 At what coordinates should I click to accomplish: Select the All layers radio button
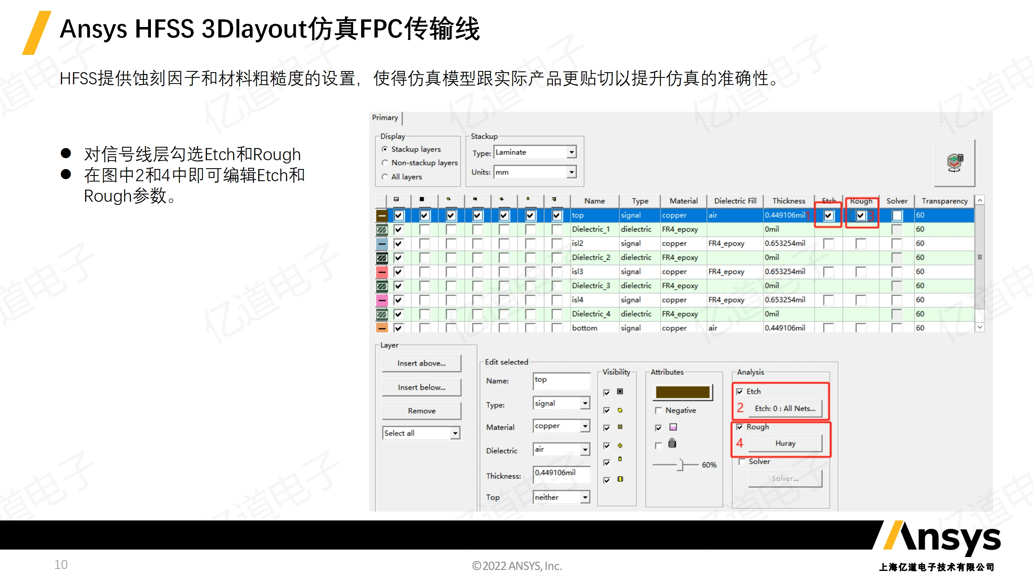(x=385, y=177)
